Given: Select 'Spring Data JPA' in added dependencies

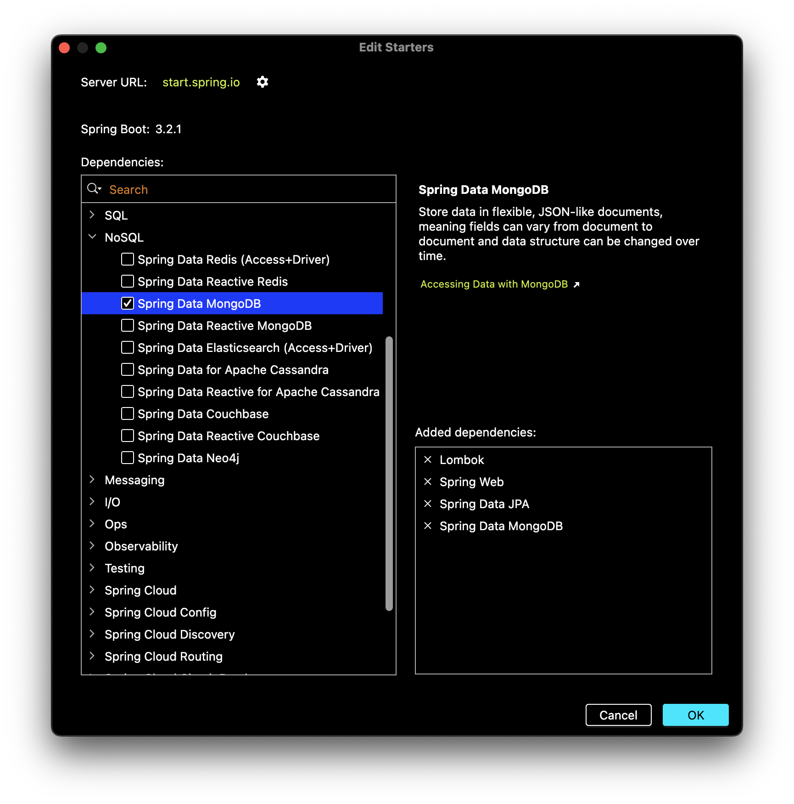Looking at the screenshot, I should (484, 504).
